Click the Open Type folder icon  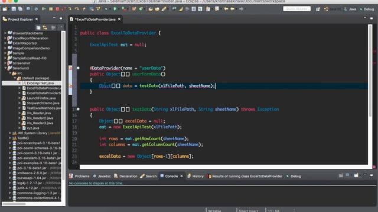tap(151, 9)
